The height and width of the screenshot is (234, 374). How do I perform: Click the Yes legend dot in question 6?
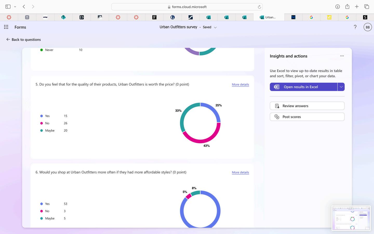42,204
